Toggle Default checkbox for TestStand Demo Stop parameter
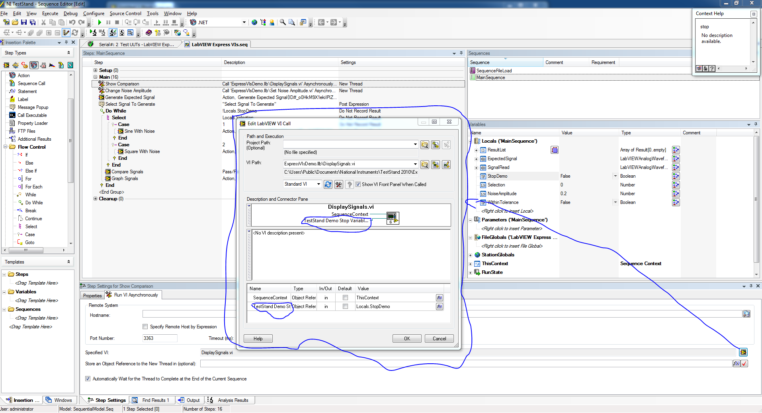Viewport: 762px width, 413px height. click(x=345, y=306)
